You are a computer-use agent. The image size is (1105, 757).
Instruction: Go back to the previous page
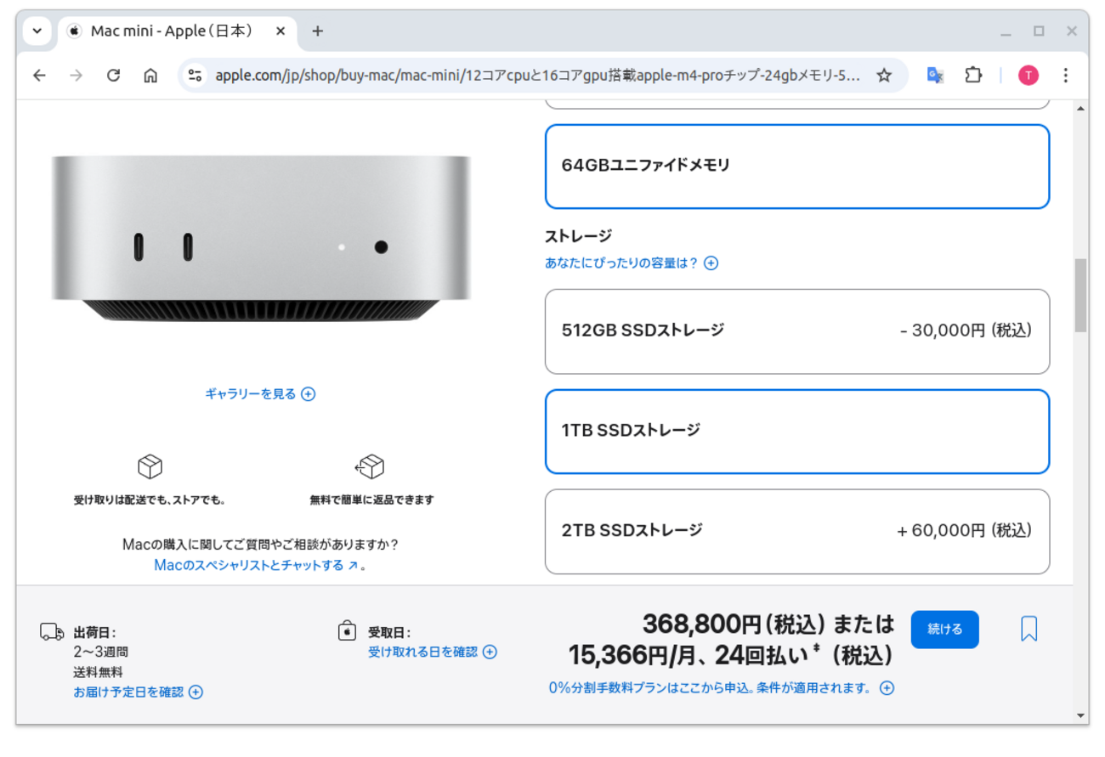click(39, 76)
